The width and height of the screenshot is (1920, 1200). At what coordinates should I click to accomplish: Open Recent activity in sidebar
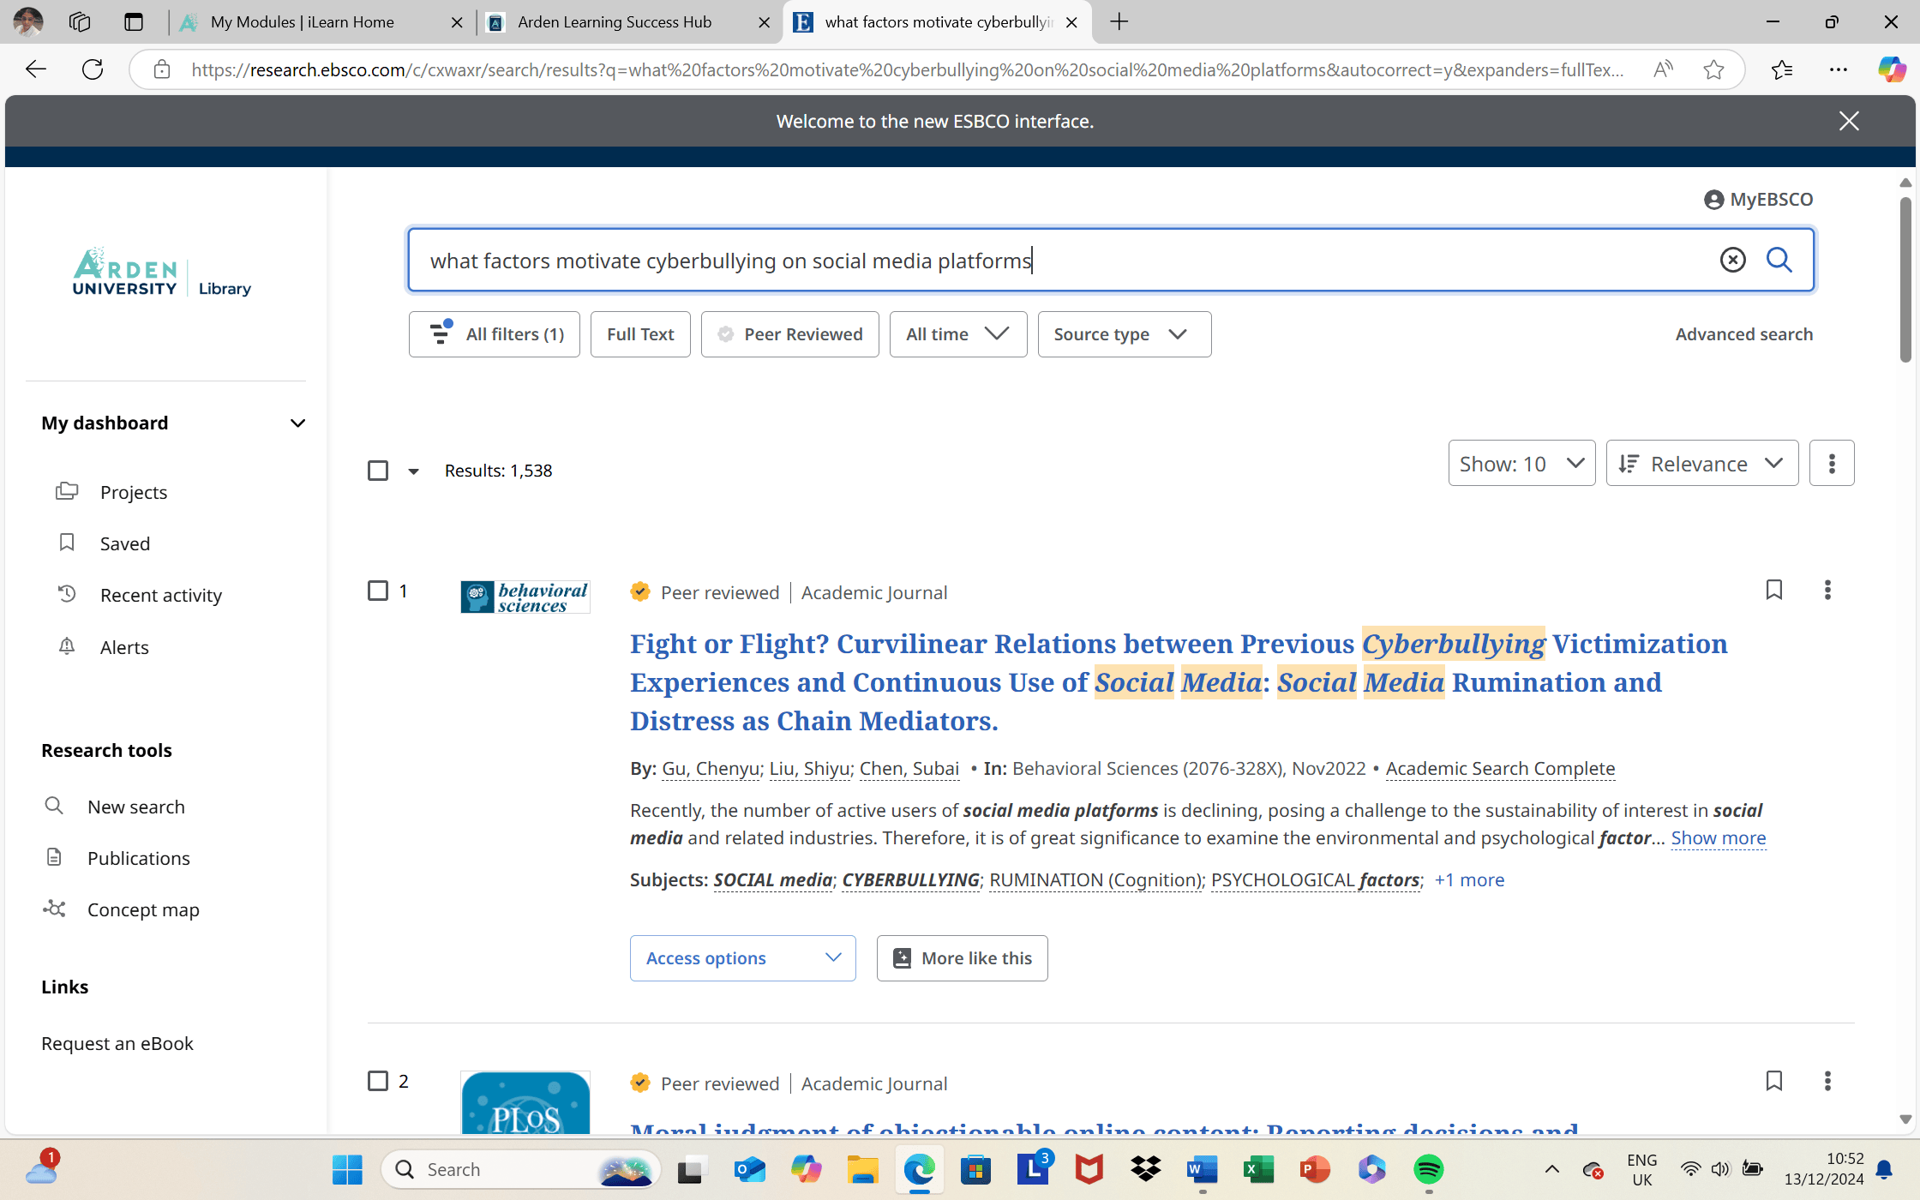[159, 594]
